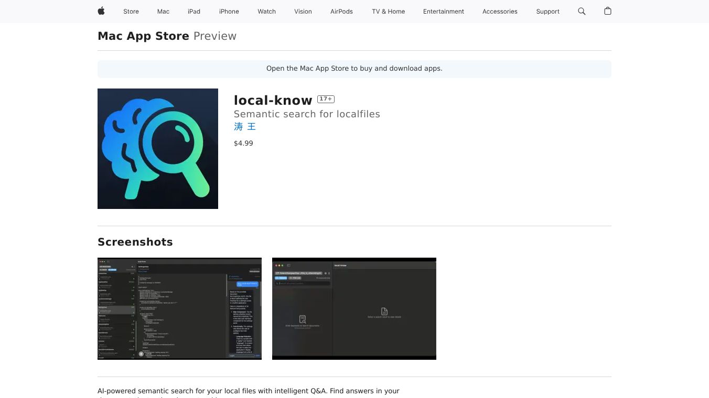Image resolution: width=709 pixels, height=398 pixels.
Task: Open TV & Home menu
Action: [x=388, y=12]
